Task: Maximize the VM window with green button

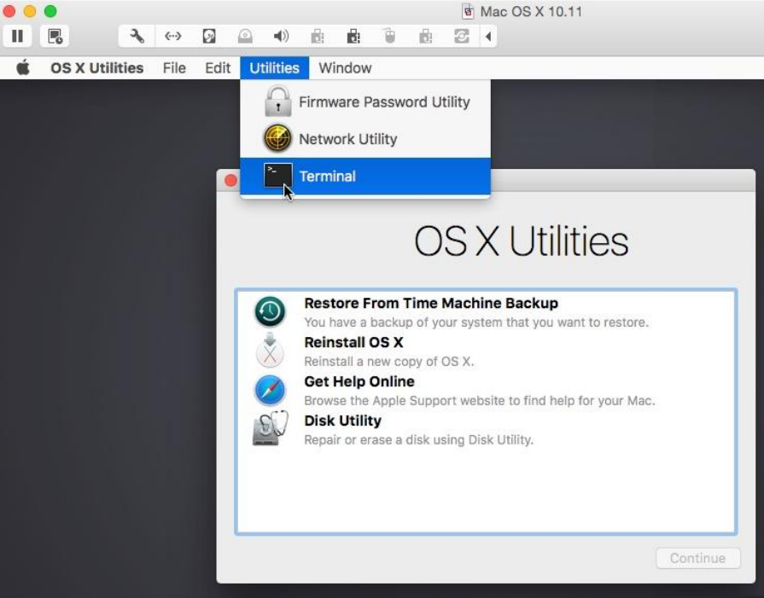Action: (50, 11)
